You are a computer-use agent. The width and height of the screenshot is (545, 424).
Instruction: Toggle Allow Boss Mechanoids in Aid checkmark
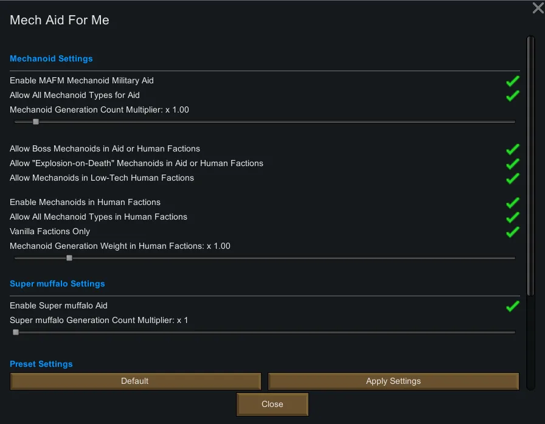(513, 149)
